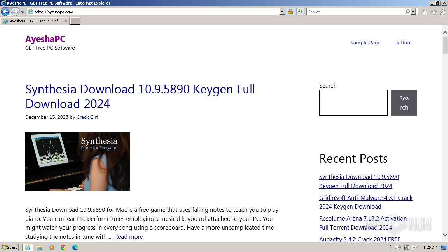Open the Crack Girl author link
448x252 pixels.
pyautogui.click(x=87, y=117)
